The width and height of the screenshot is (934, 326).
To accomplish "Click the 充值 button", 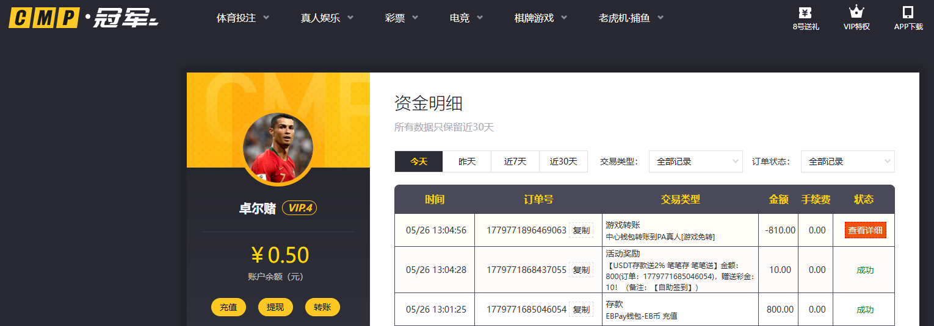I will [228, 307].
